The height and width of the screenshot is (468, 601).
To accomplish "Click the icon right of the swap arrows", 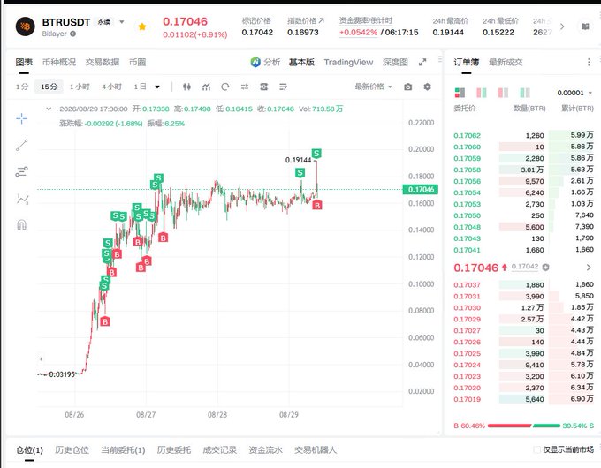I will click(x=264, y=87).
